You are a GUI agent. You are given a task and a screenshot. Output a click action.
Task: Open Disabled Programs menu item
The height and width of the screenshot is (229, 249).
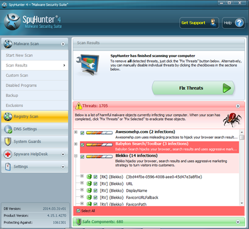tap(35, 85)
